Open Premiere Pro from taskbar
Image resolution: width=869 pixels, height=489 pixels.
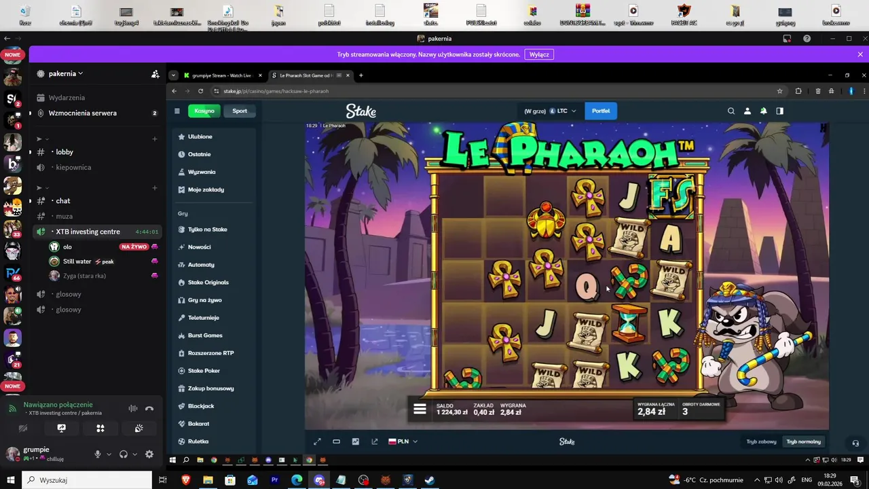coord(275,480)
